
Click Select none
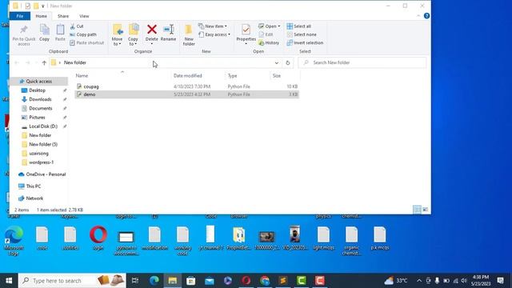click(x=302, y=34)
